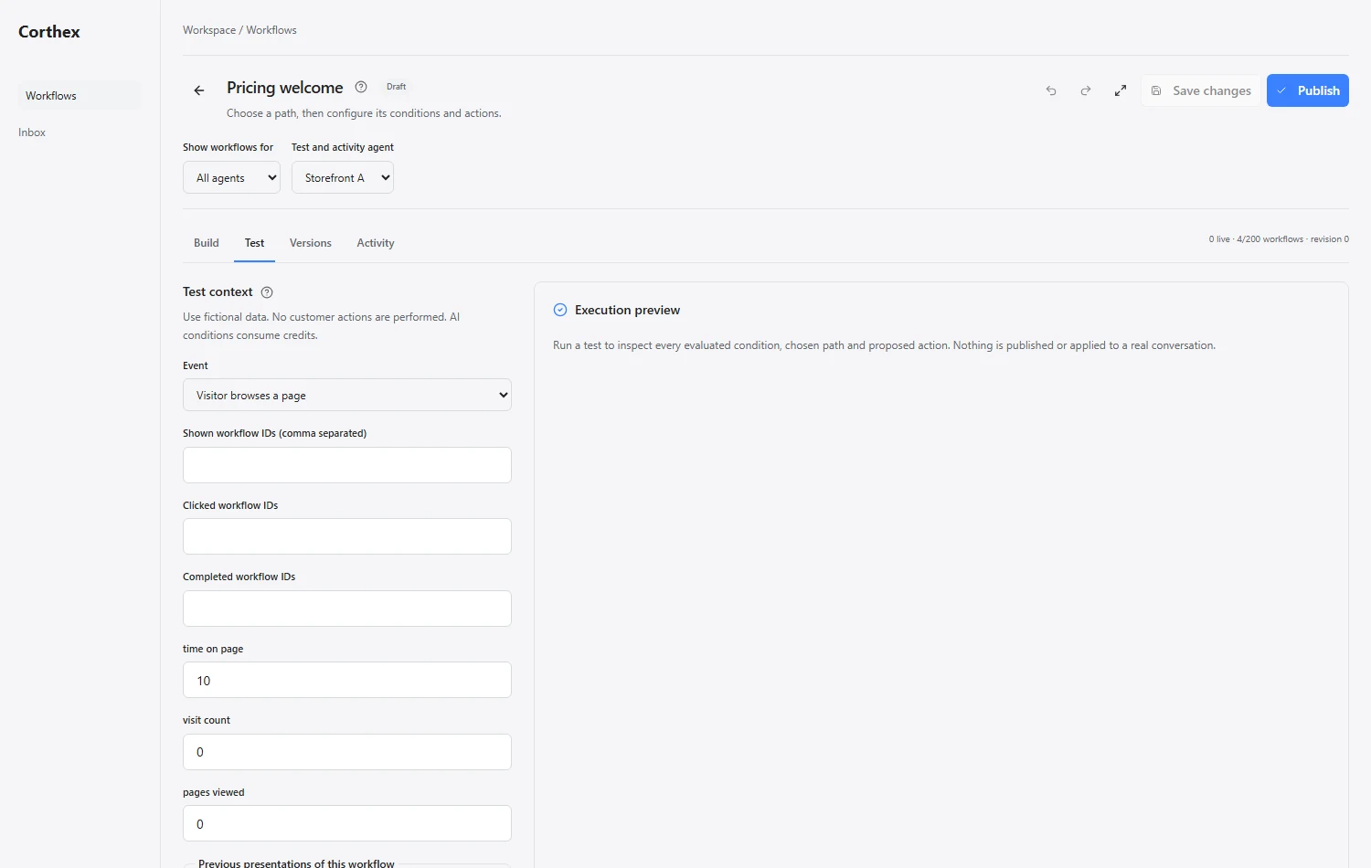This screenshot has height=868, width=1371.
Task: Open help icon beside Test context
Action: pos(267,292)
